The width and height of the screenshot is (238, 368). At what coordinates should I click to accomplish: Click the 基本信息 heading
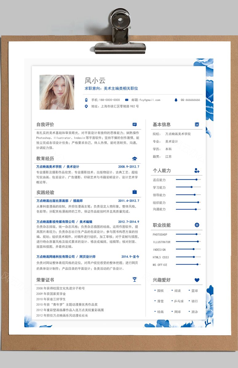coord(162,125)
